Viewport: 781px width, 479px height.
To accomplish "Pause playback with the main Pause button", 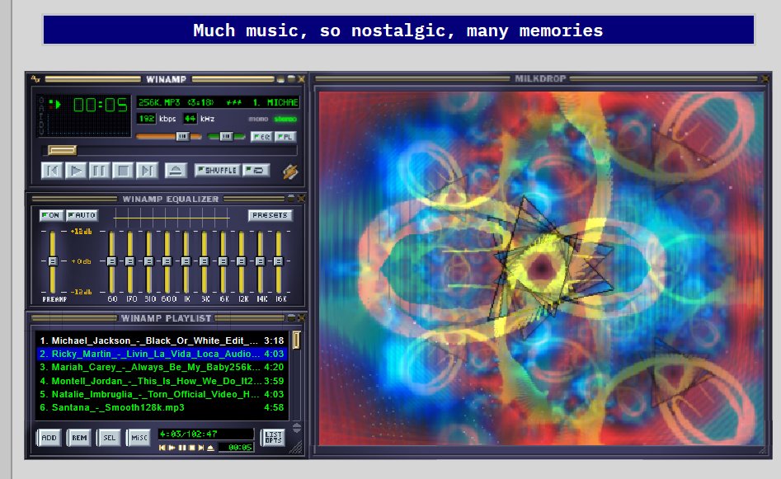I will (x=99, y=171).
